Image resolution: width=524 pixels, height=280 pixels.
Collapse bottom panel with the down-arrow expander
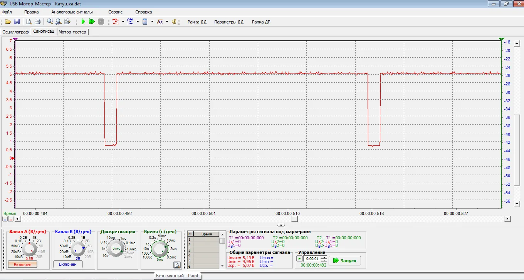281,225
